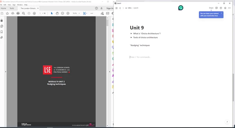235x128 pixels.
Task: Open Acrobat notifications bell
Action: click(102, 8)
